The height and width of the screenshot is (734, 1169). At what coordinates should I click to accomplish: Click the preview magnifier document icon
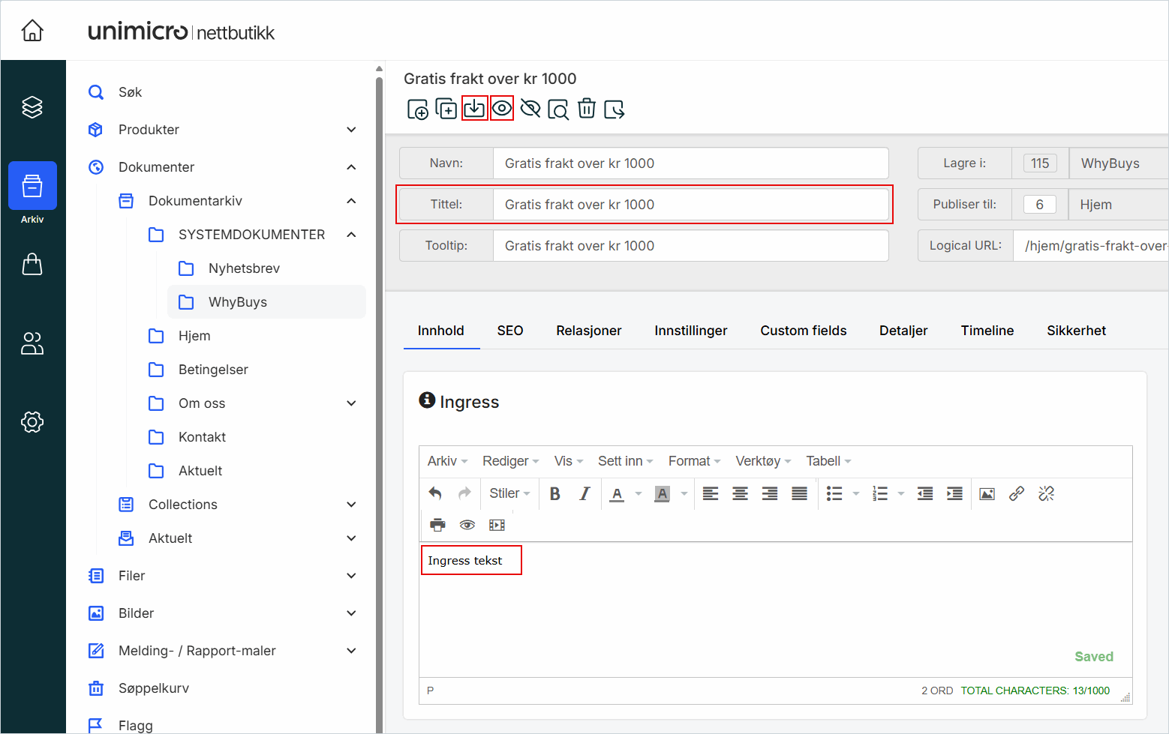[558, 109]
